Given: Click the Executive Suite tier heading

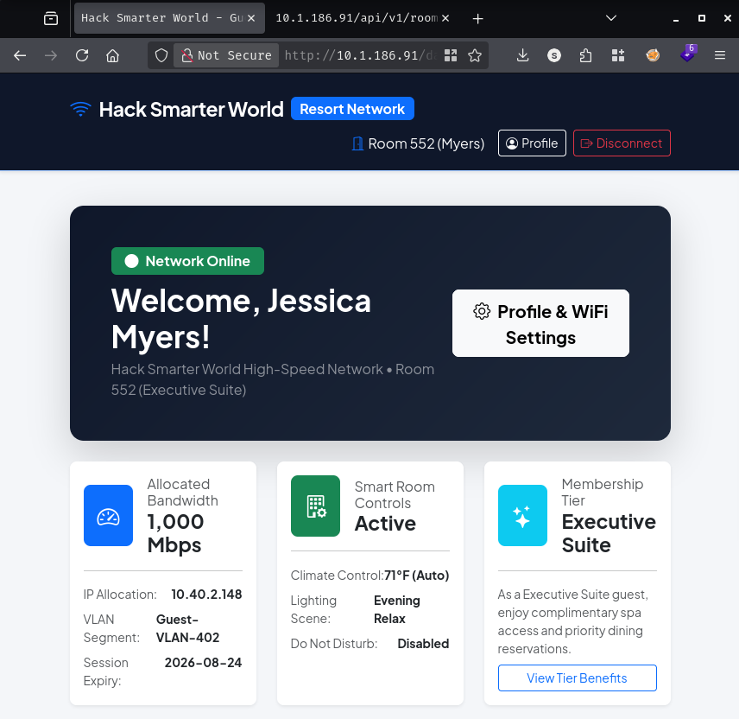Looking at the screenshot, I should (609, 533).
